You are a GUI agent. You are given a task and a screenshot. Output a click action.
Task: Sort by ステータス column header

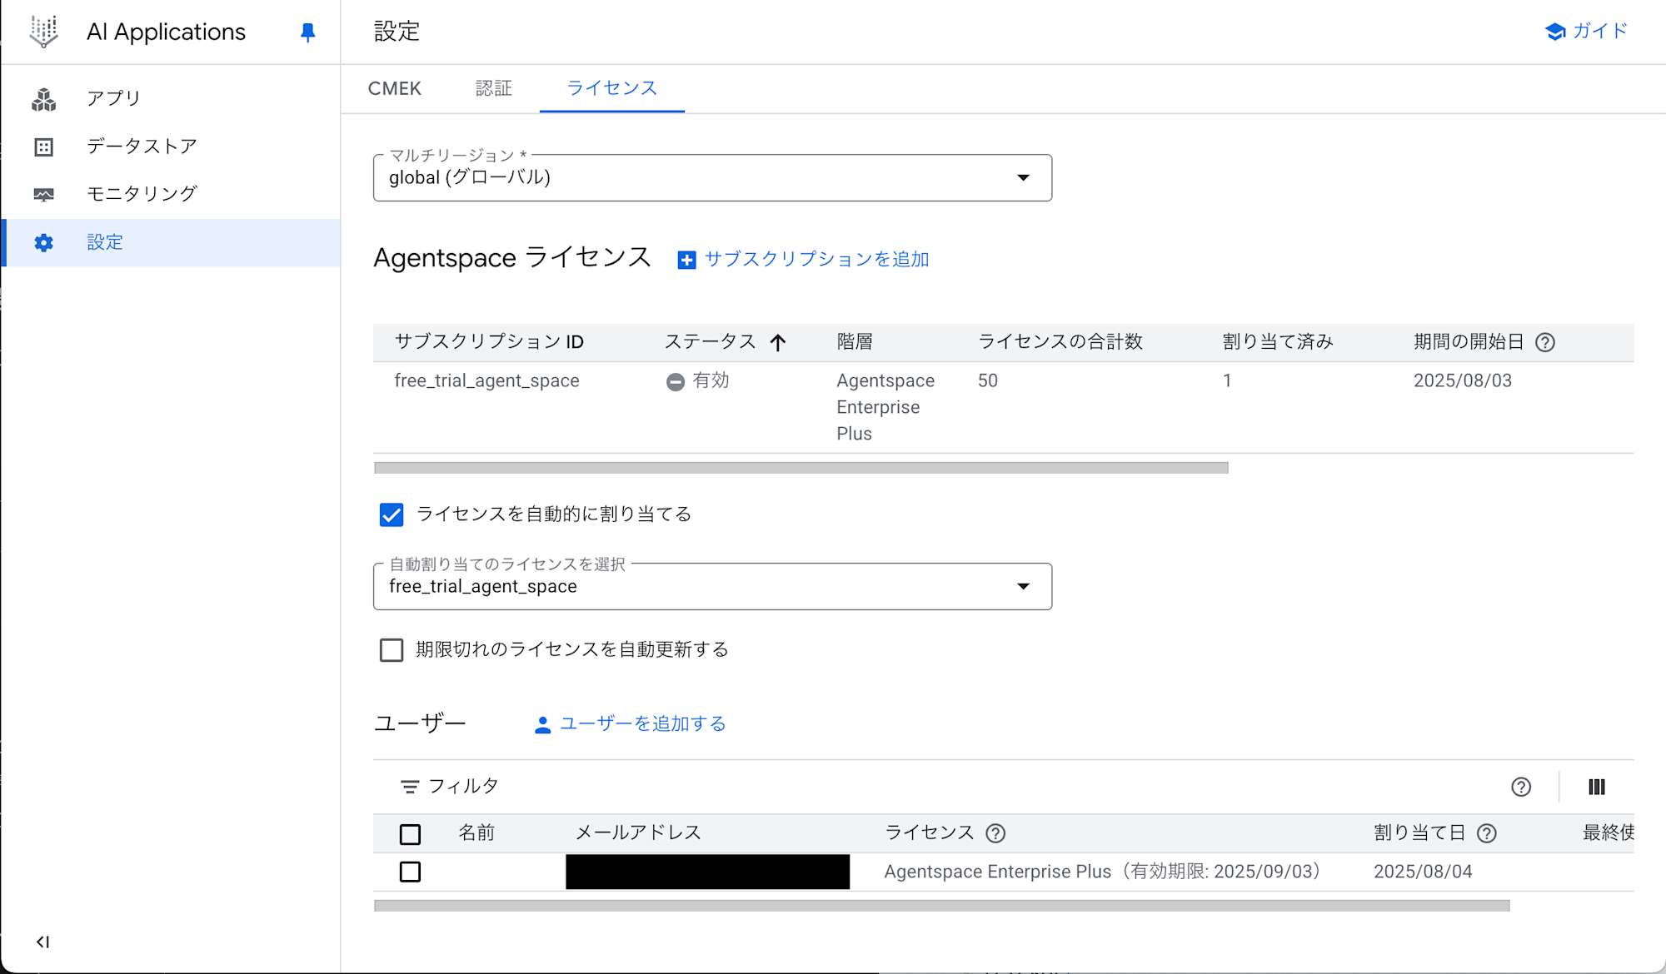tap(711, 342)
